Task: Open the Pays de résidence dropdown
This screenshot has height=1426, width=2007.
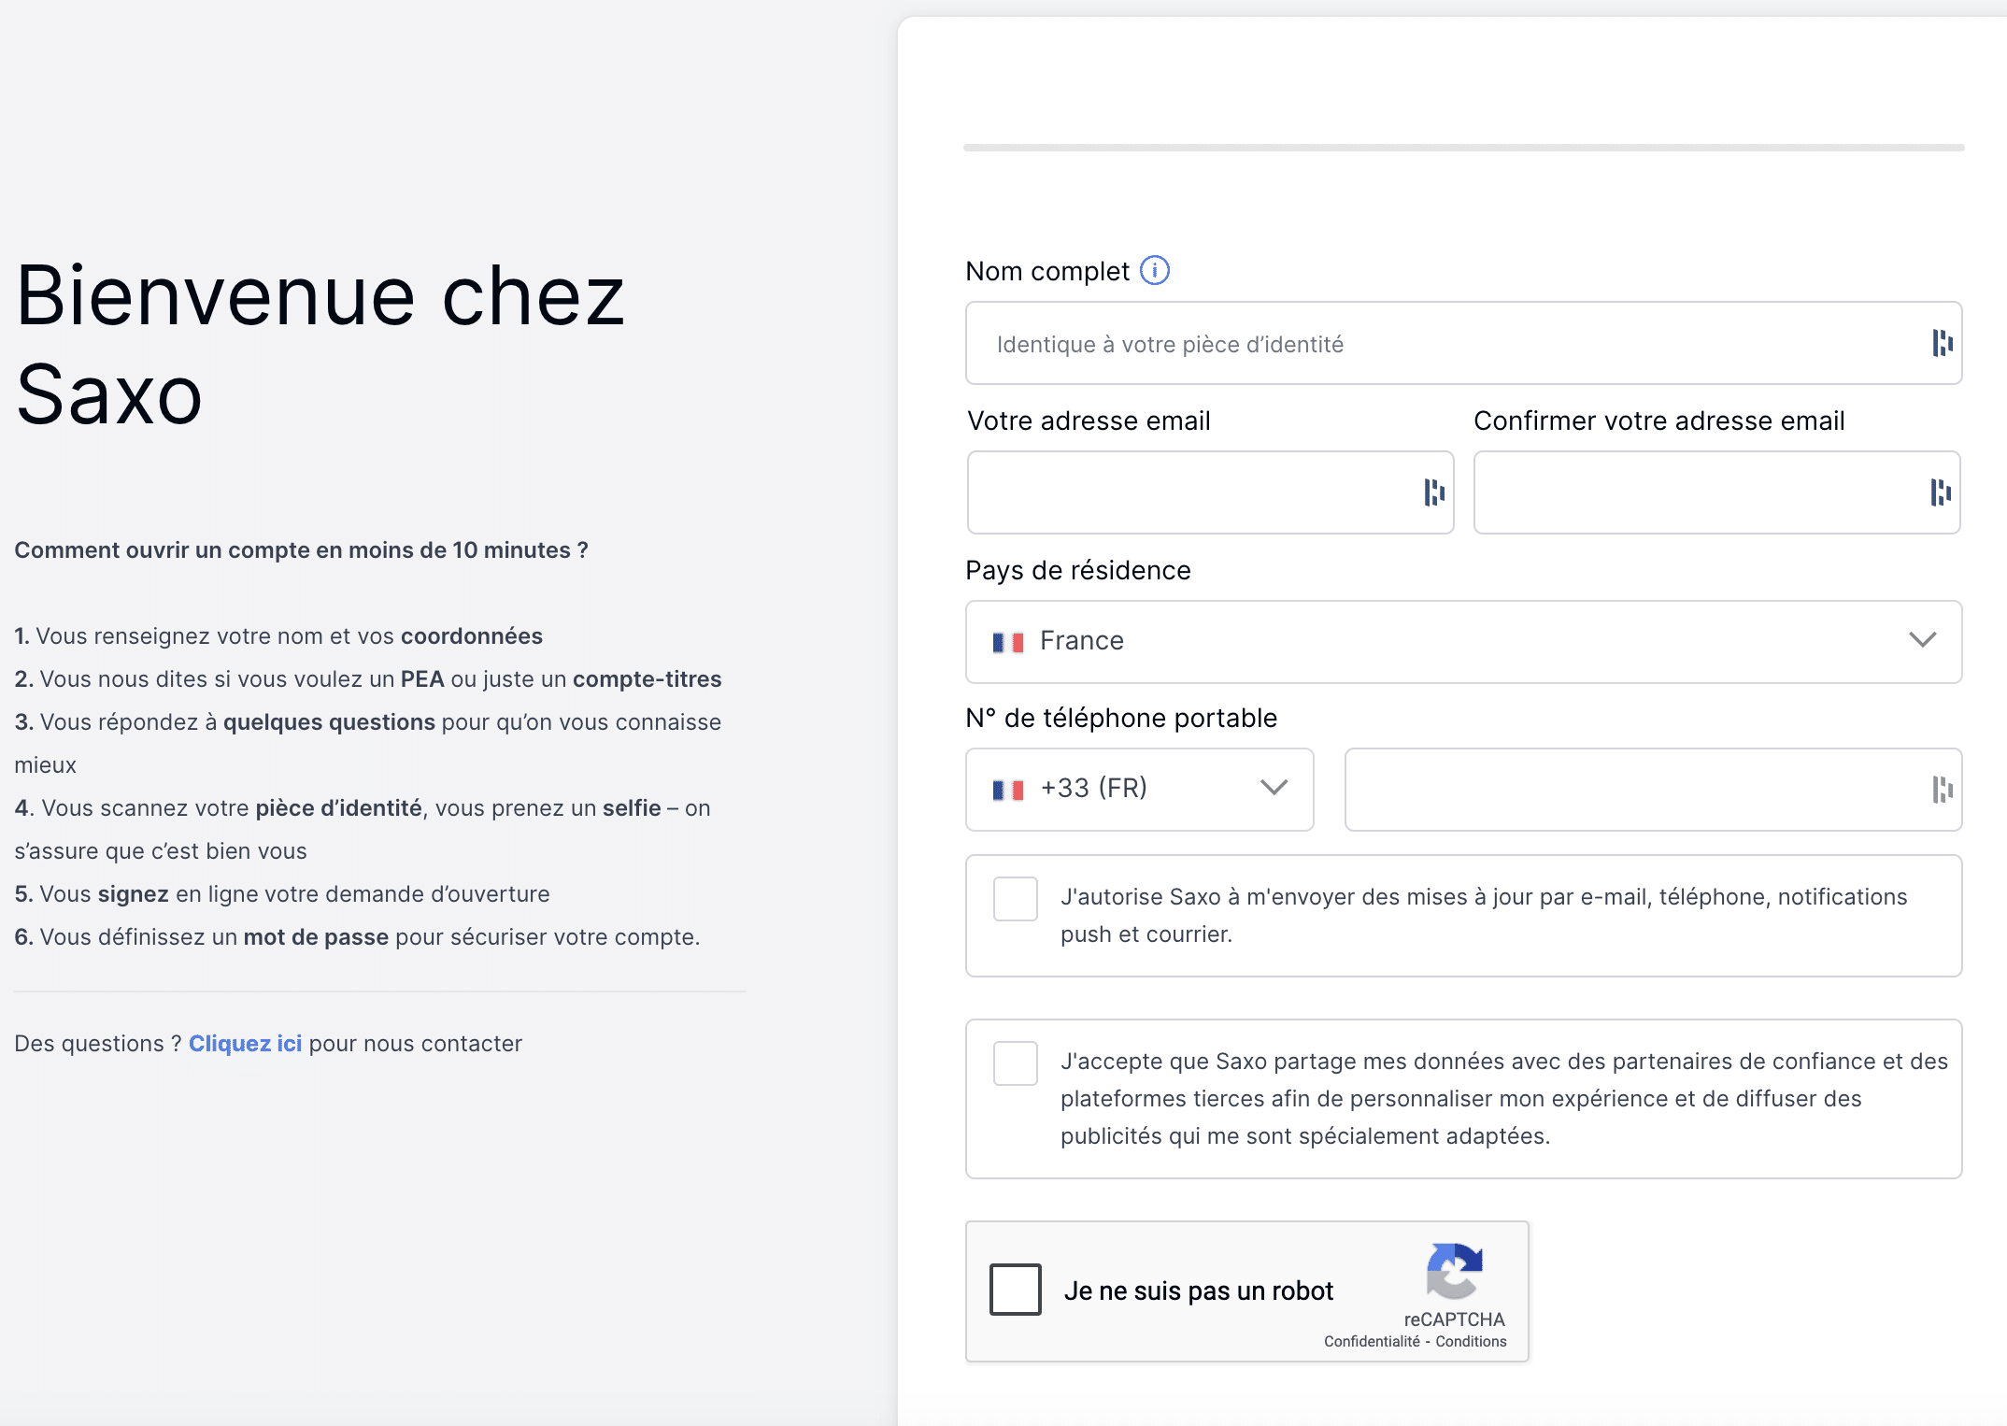Action: 1462,642
